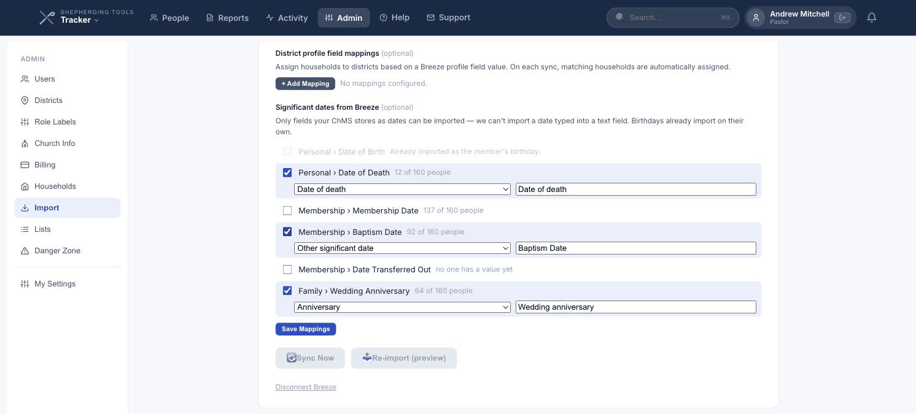The image size is (916, 414).
Task: Click the Users sidebar icon
Action: [x=25, y=79]
